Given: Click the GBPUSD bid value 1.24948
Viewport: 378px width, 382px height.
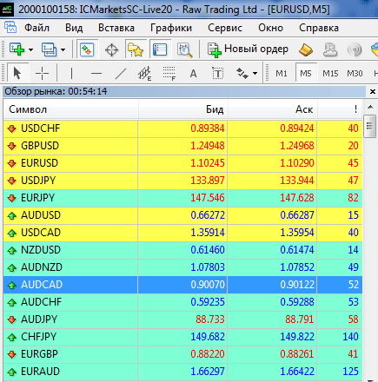Looking at the screenshot, I should [x=208, y=146].
